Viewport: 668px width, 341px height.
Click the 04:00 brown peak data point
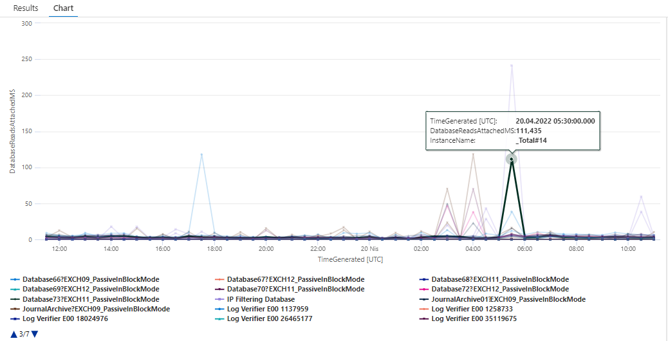pyautogui.click(x=473, y=154)
